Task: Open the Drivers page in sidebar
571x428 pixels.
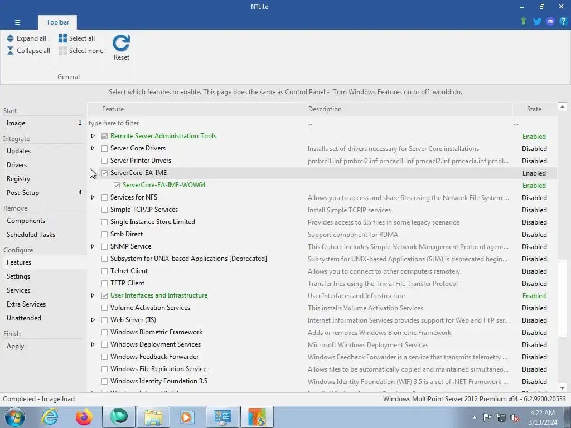Action: (x=43, y=165)
